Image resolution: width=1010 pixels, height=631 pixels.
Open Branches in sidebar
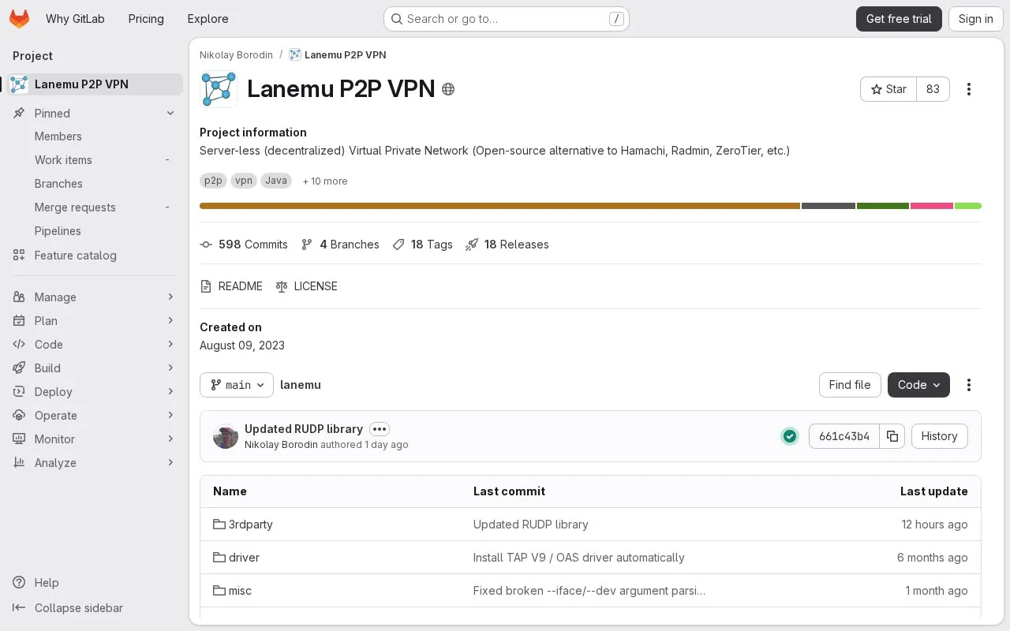(95, 184)
